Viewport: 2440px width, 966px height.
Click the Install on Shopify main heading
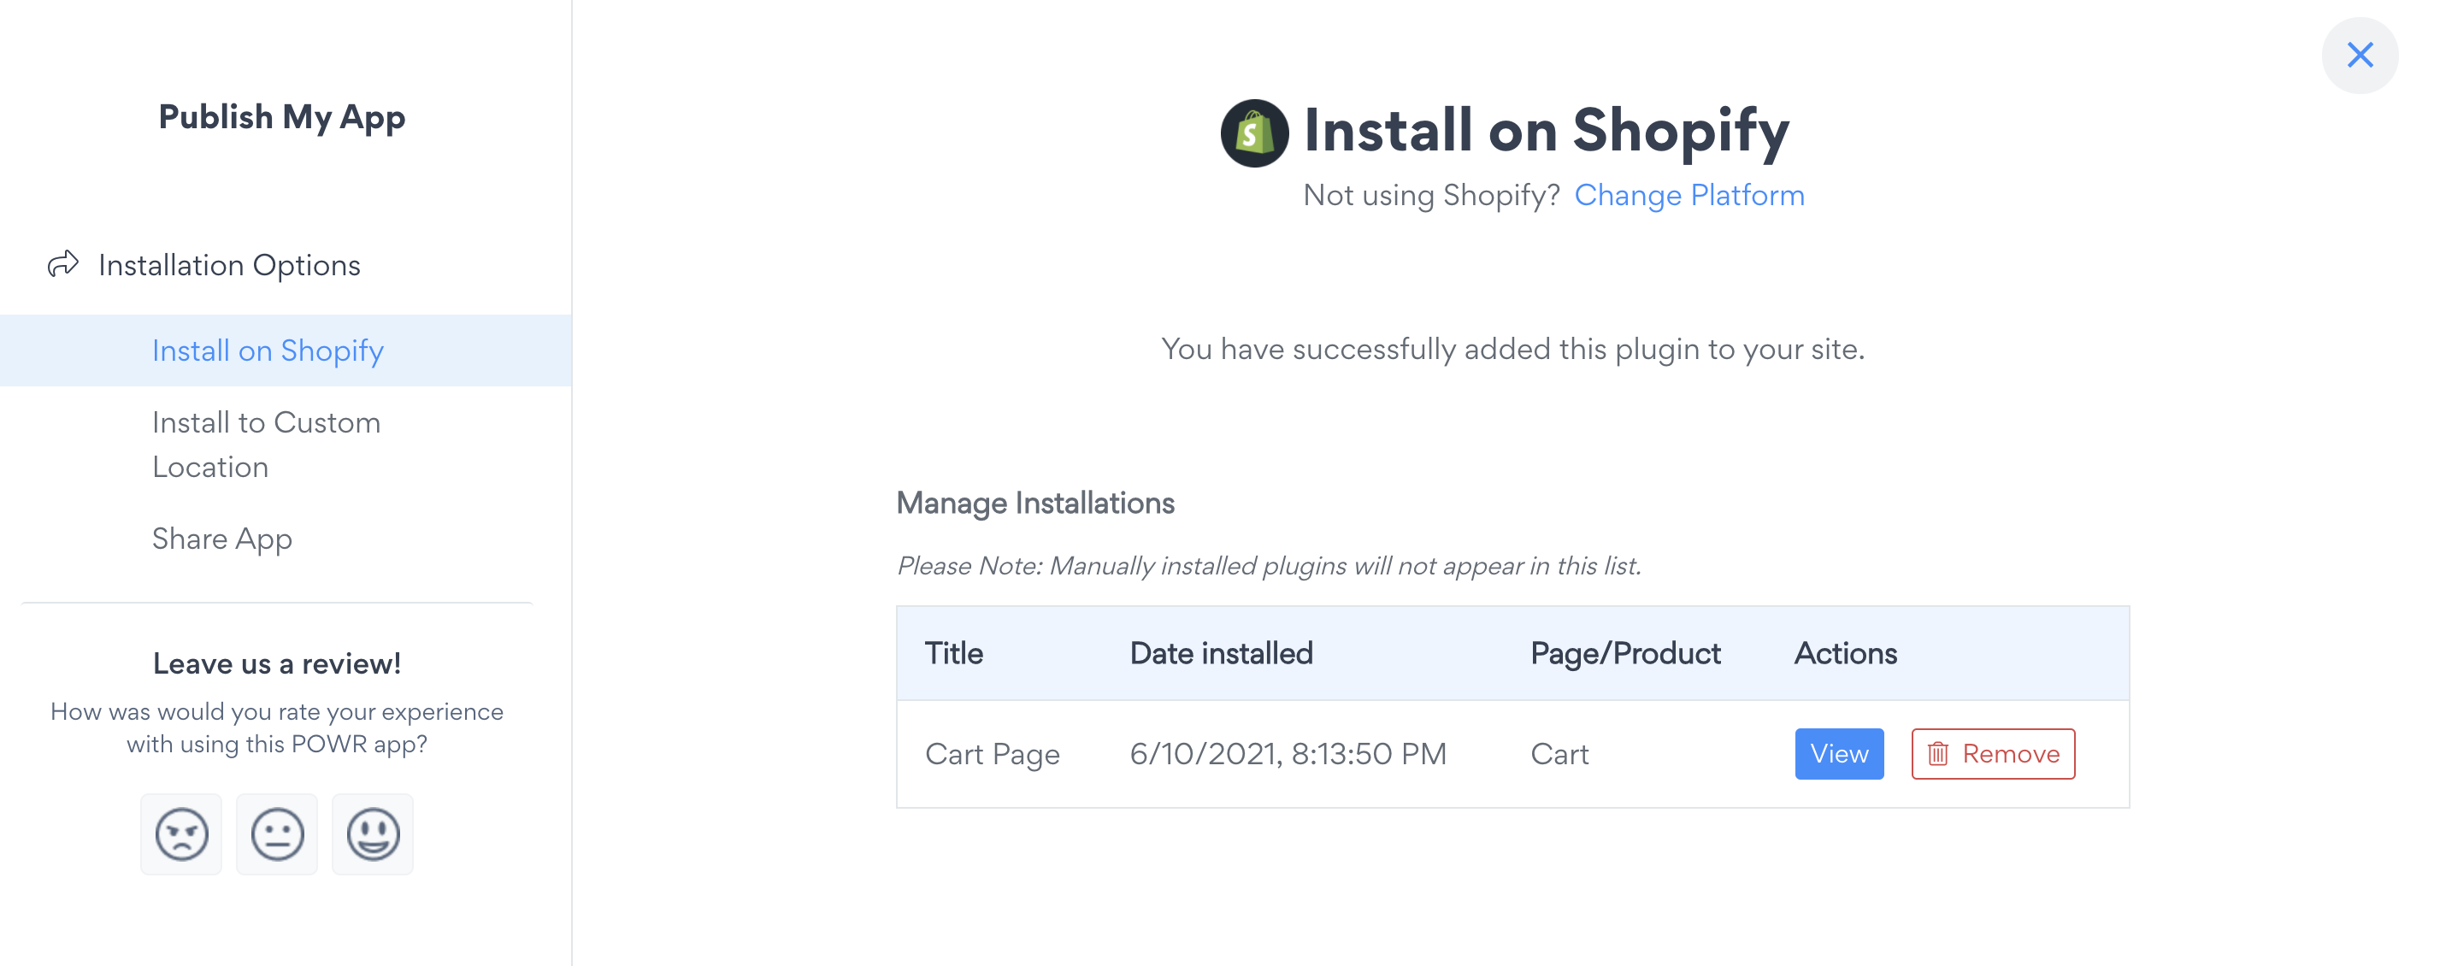1547,131
